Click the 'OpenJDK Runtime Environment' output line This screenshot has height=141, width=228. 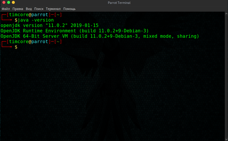point(75,31)
